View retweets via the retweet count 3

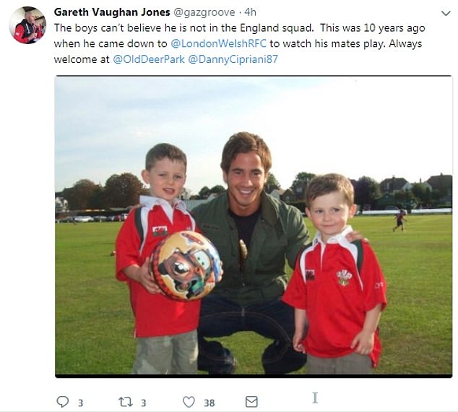pyautogui.click(x=144, y=403)
